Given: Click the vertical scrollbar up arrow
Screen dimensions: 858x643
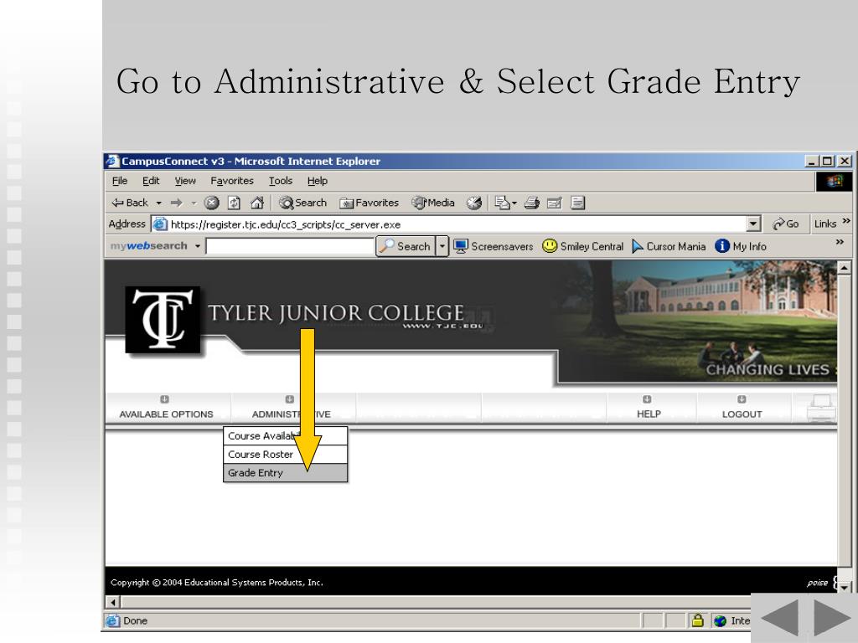Looking at the screenshot, I should click(845, 268).
